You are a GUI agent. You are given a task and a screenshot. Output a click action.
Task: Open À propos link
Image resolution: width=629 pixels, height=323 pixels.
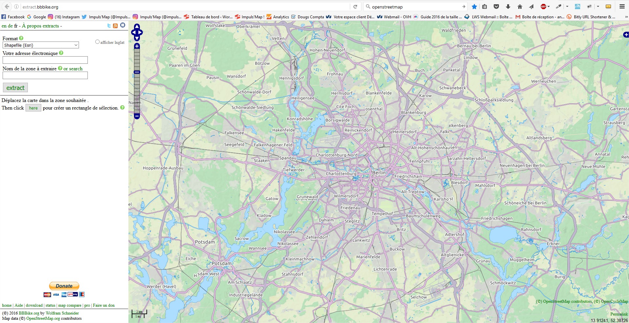31,26
